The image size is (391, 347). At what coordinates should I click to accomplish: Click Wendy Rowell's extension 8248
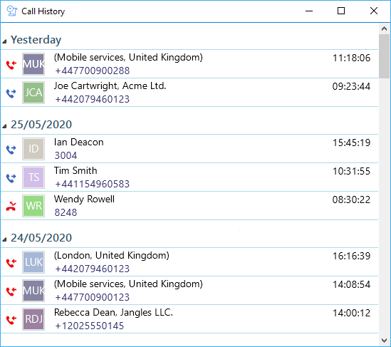66,212
